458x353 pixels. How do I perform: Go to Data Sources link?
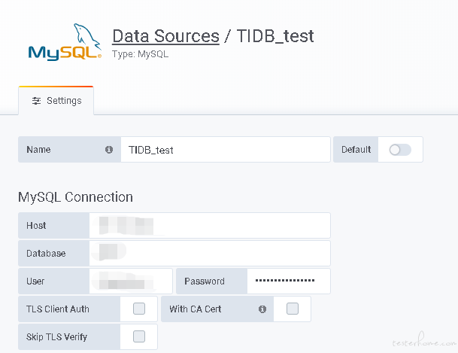165,36
